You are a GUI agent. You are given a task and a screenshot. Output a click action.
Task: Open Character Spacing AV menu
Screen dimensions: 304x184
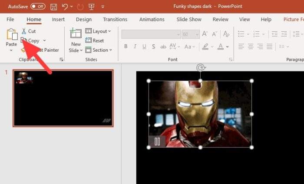coord(175,46)
